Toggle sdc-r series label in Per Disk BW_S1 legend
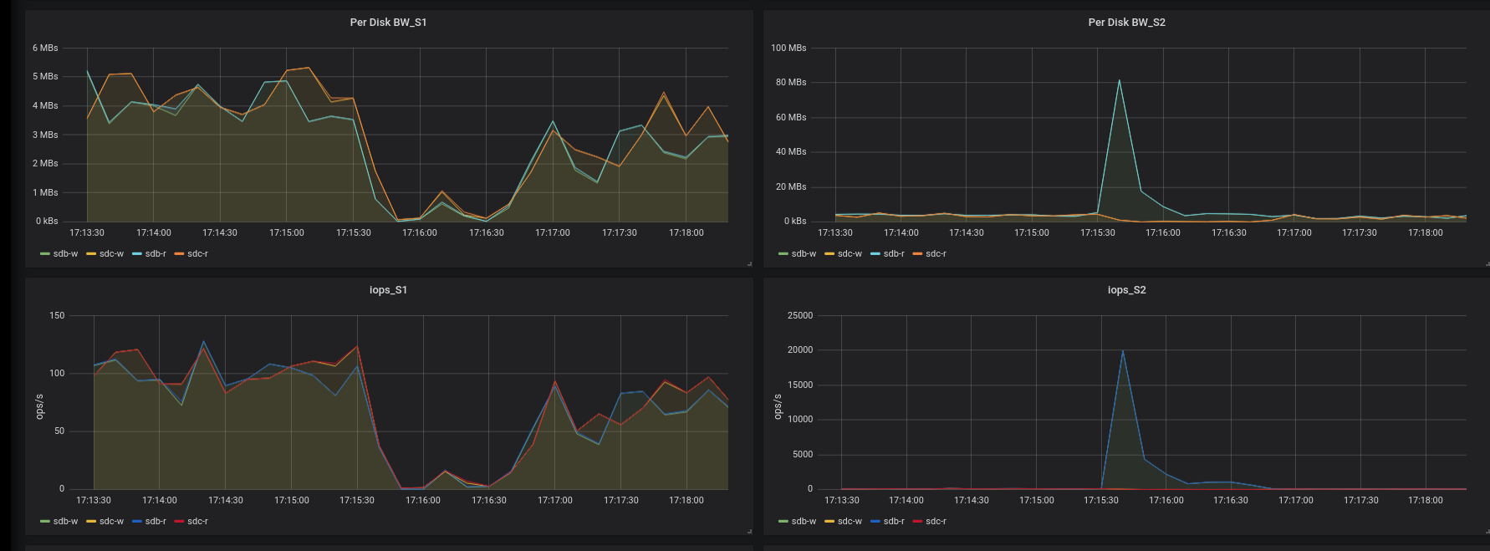 click(x=197, y=253)
